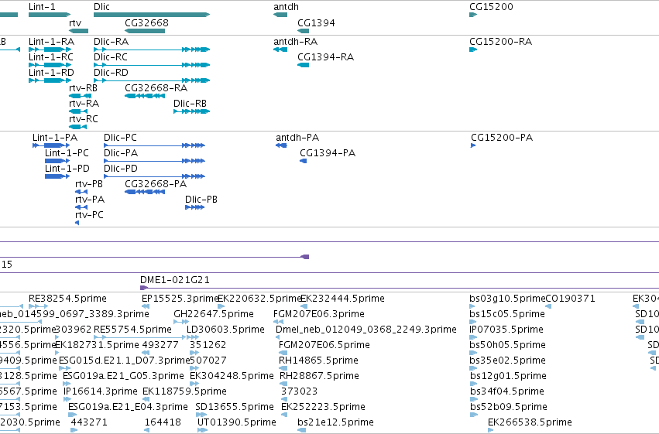Select the EK232444.5prime EST

304,307
